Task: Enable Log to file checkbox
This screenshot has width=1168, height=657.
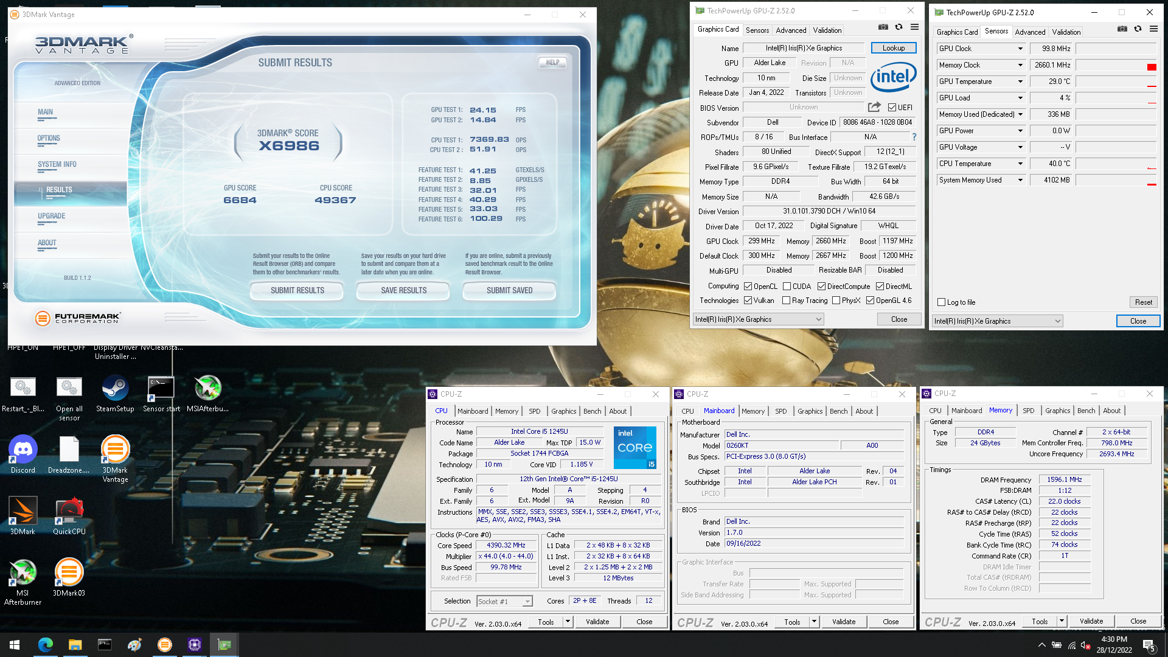Action: pyautogui.click(x=941, y=302)
